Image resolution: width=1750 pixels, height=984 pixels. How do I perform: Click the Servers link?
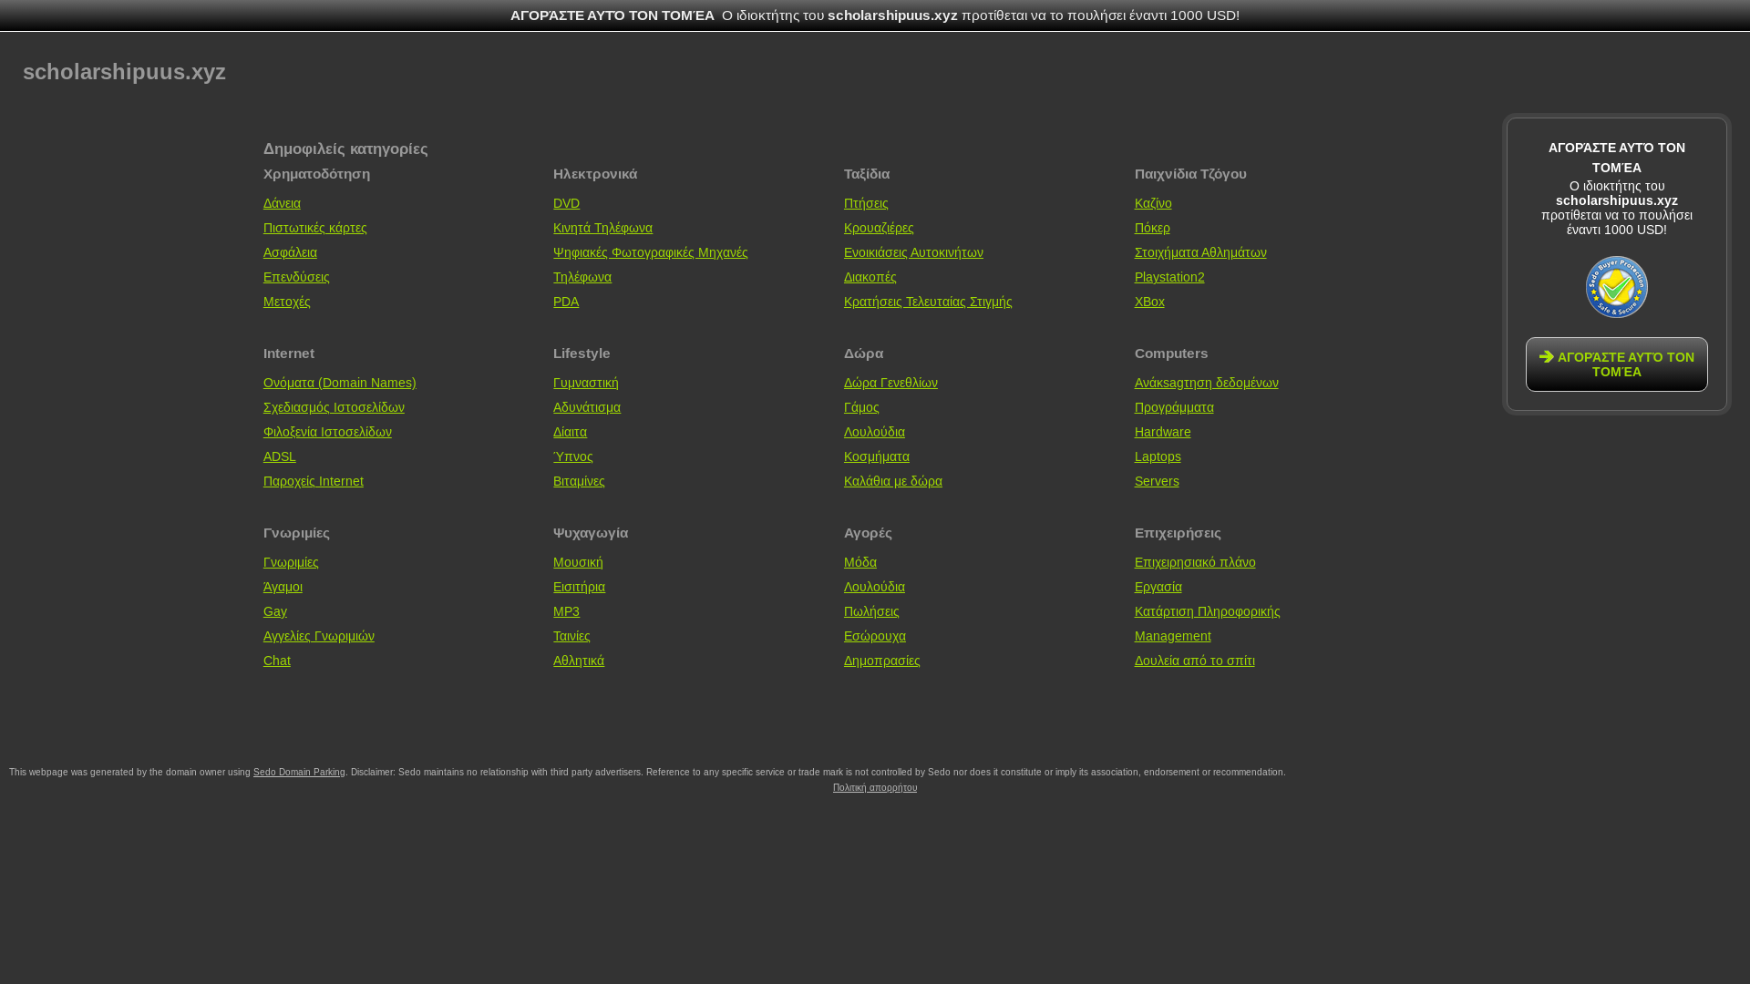pyautogui.click(x=1156, y=481)
